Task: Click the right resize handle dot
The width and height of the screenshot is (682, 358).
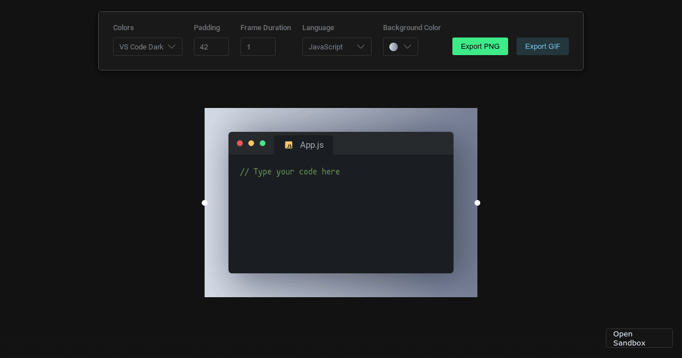Action: 477,203
